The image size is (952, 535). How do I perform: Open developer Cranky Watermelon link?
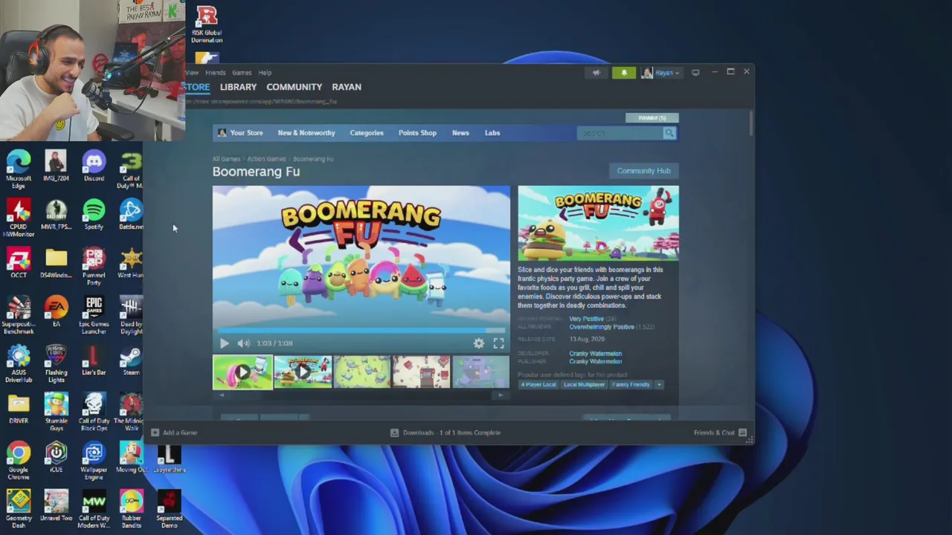point(595,354)
